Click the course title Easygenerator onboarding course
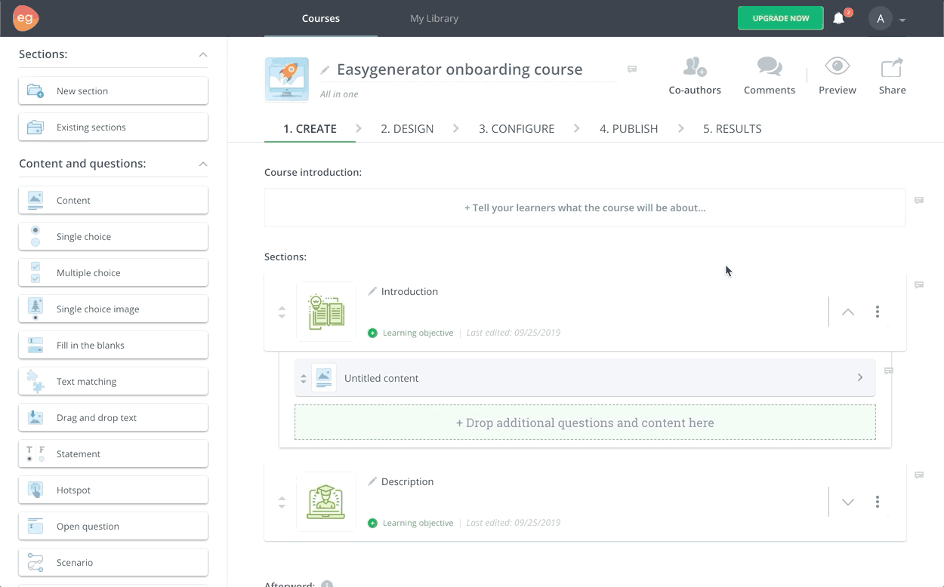The height and width of the screenshot is (587, 944). 459,69
